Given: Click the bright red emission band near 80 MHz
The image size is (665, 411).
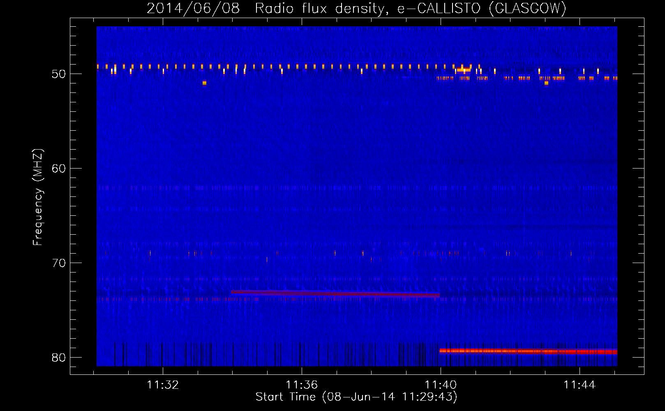Looking at the screenshot, I should (528, 351).
